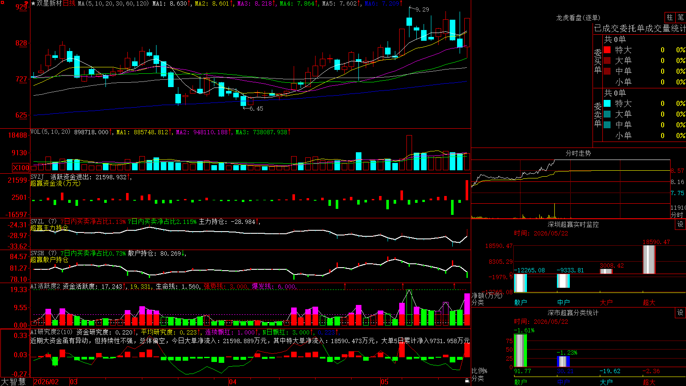Click the MA(5,10,20,30,60,120) indicator label
The height and width of the screenshot is (386, 686).
113,3
